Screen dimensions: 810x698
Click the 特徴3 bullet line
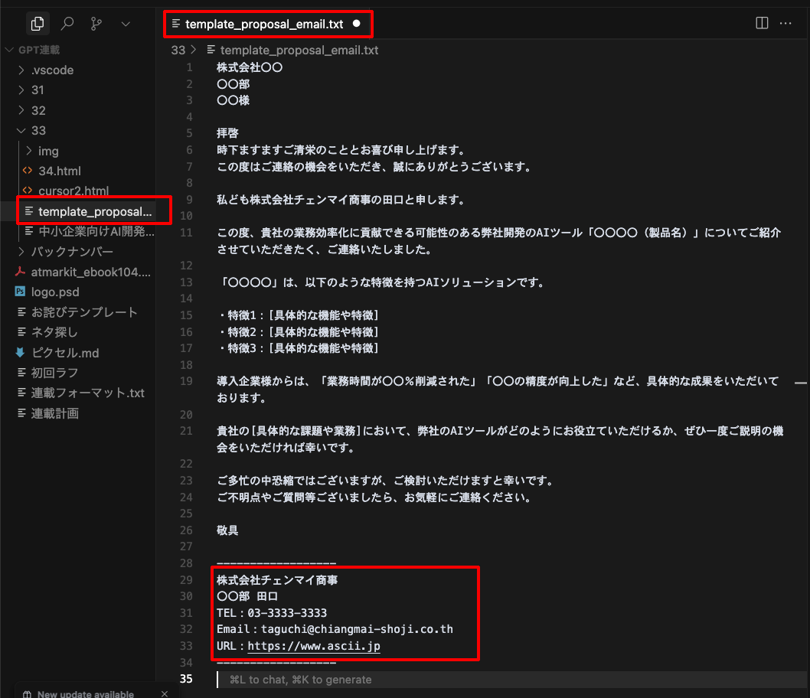[x=298, y=348]
